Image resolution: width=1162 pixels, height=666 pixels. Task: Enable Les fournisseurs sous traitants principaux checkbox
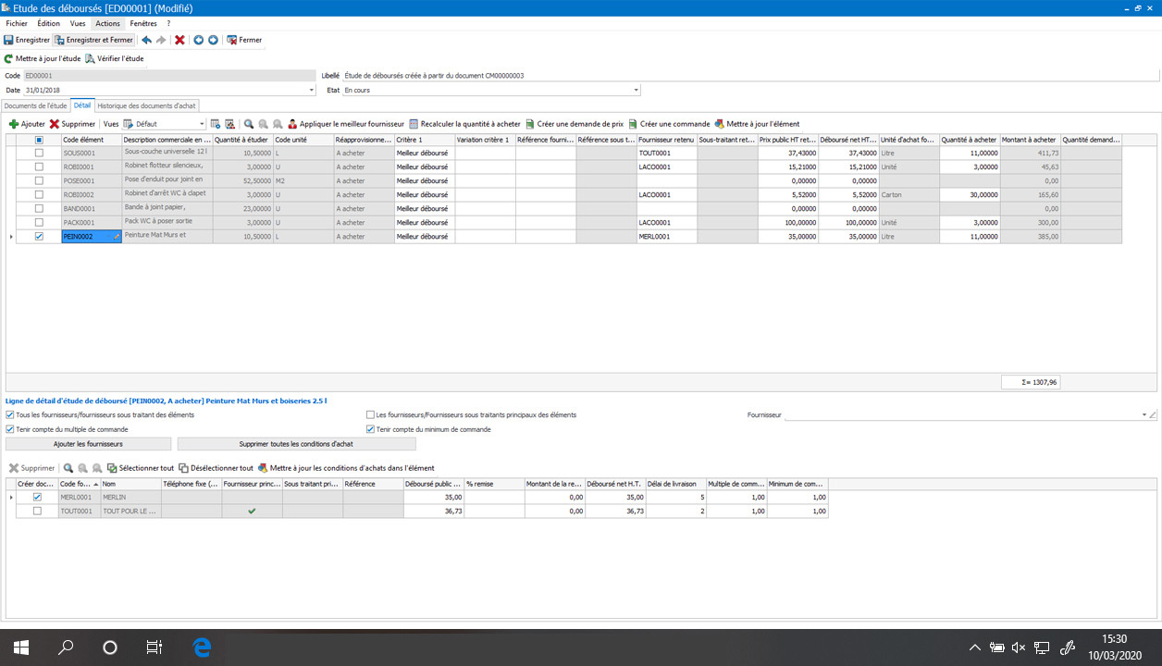tap(371, 415)
